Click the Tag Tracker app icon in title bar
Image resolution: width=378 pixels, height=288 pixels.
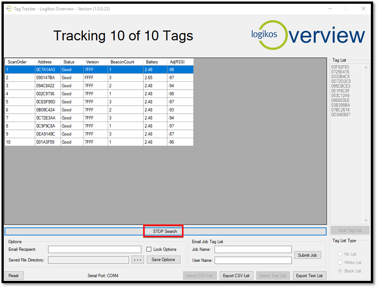point(9,9)
